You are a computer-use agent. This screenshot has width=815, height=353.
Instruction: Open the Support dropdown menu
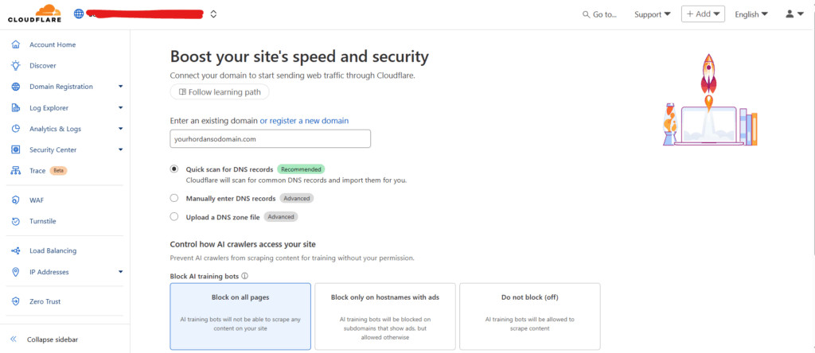[x=653, y=14]
